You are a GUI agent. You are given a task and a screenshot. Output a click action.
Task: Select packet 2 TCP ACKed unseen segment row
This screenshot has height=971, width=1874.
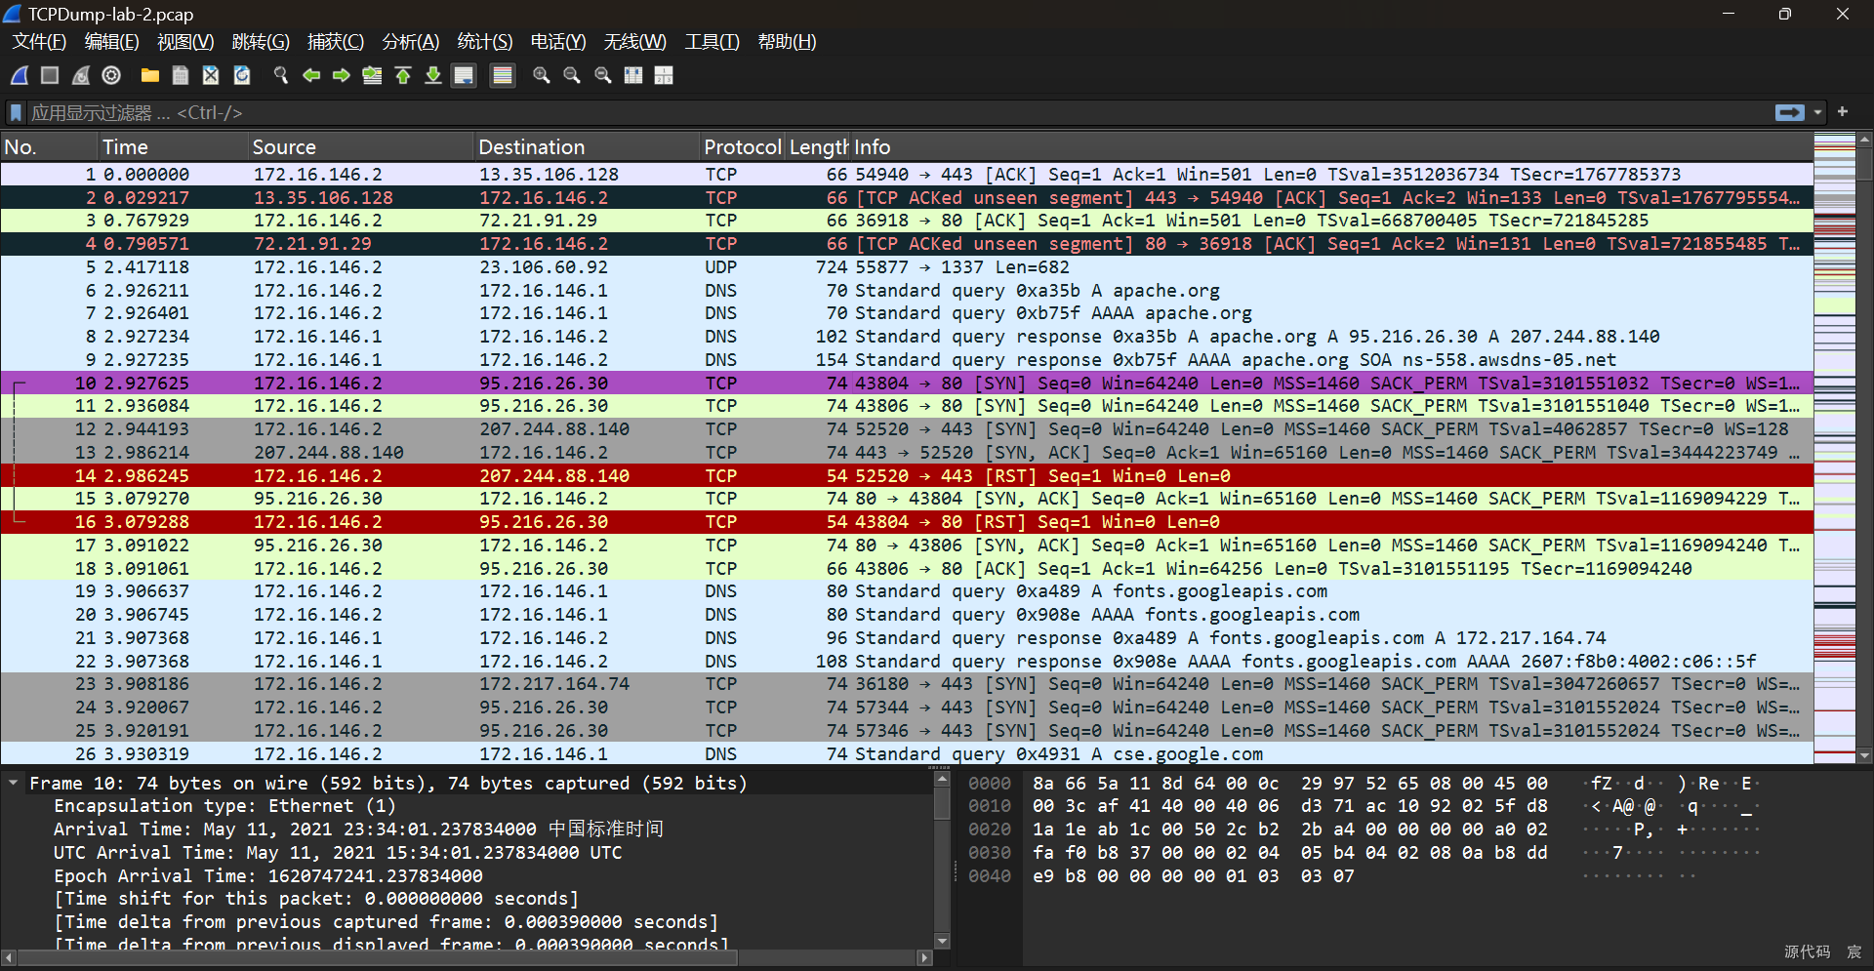(907, 198)
